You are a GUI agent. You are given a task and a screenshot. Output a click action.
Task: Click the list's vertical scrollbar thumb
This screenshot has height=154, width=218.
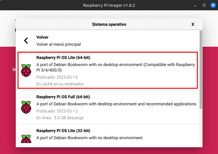(201, 70)
